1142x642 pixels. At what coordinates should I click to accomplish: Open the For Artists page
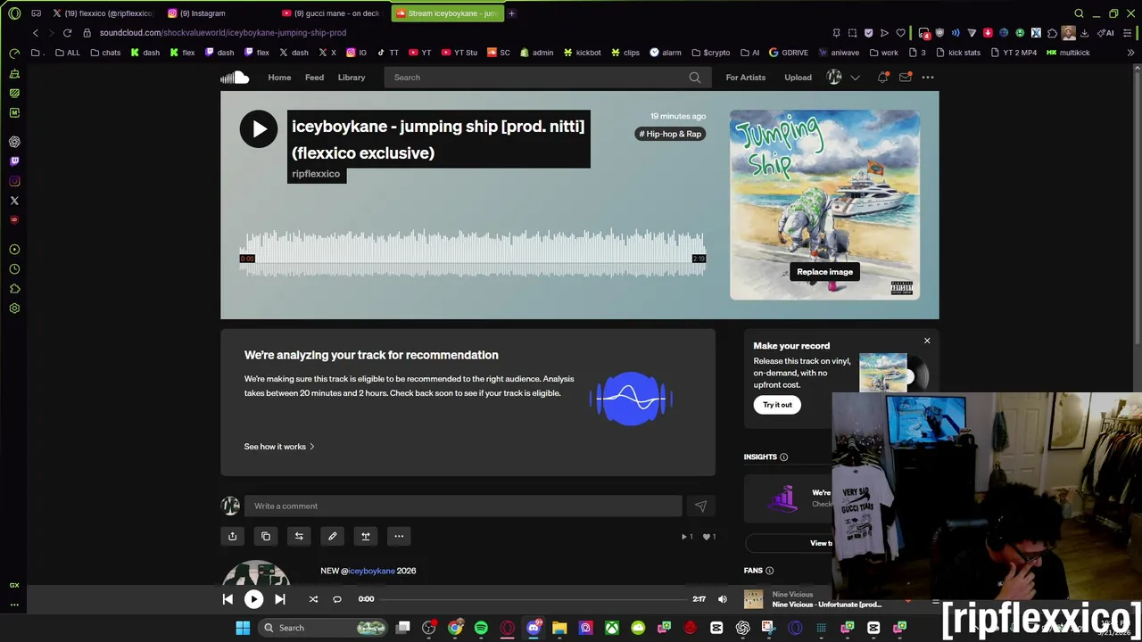[745, 78]
